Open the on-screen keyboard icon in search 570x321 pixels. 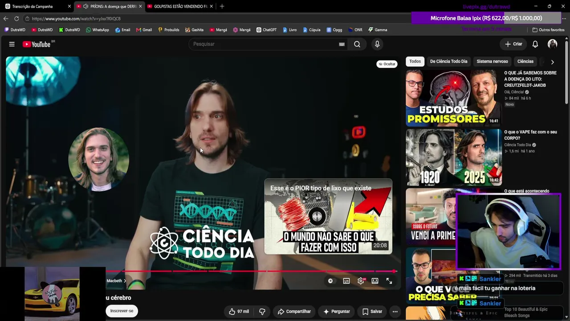[342, 44]
